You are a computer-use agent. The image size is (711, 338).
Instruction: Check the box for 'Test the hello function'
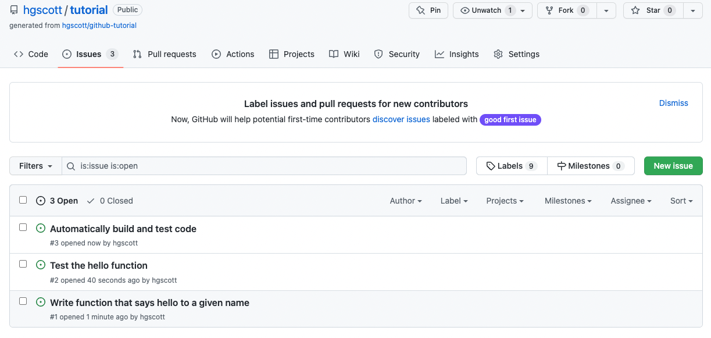23,264
